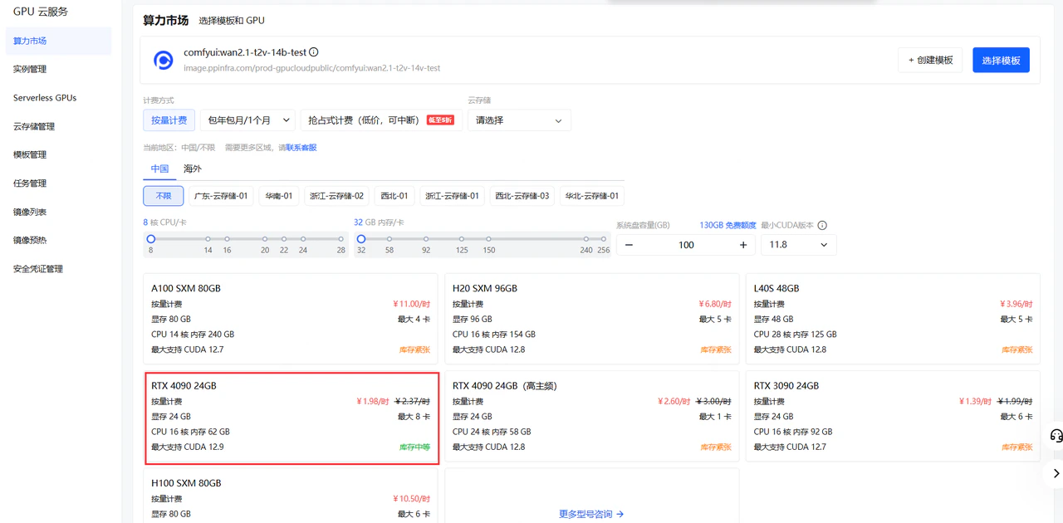Open the 更多型号咨询 link
This screenshot has height=523, width=1063.
pos(591,515)
